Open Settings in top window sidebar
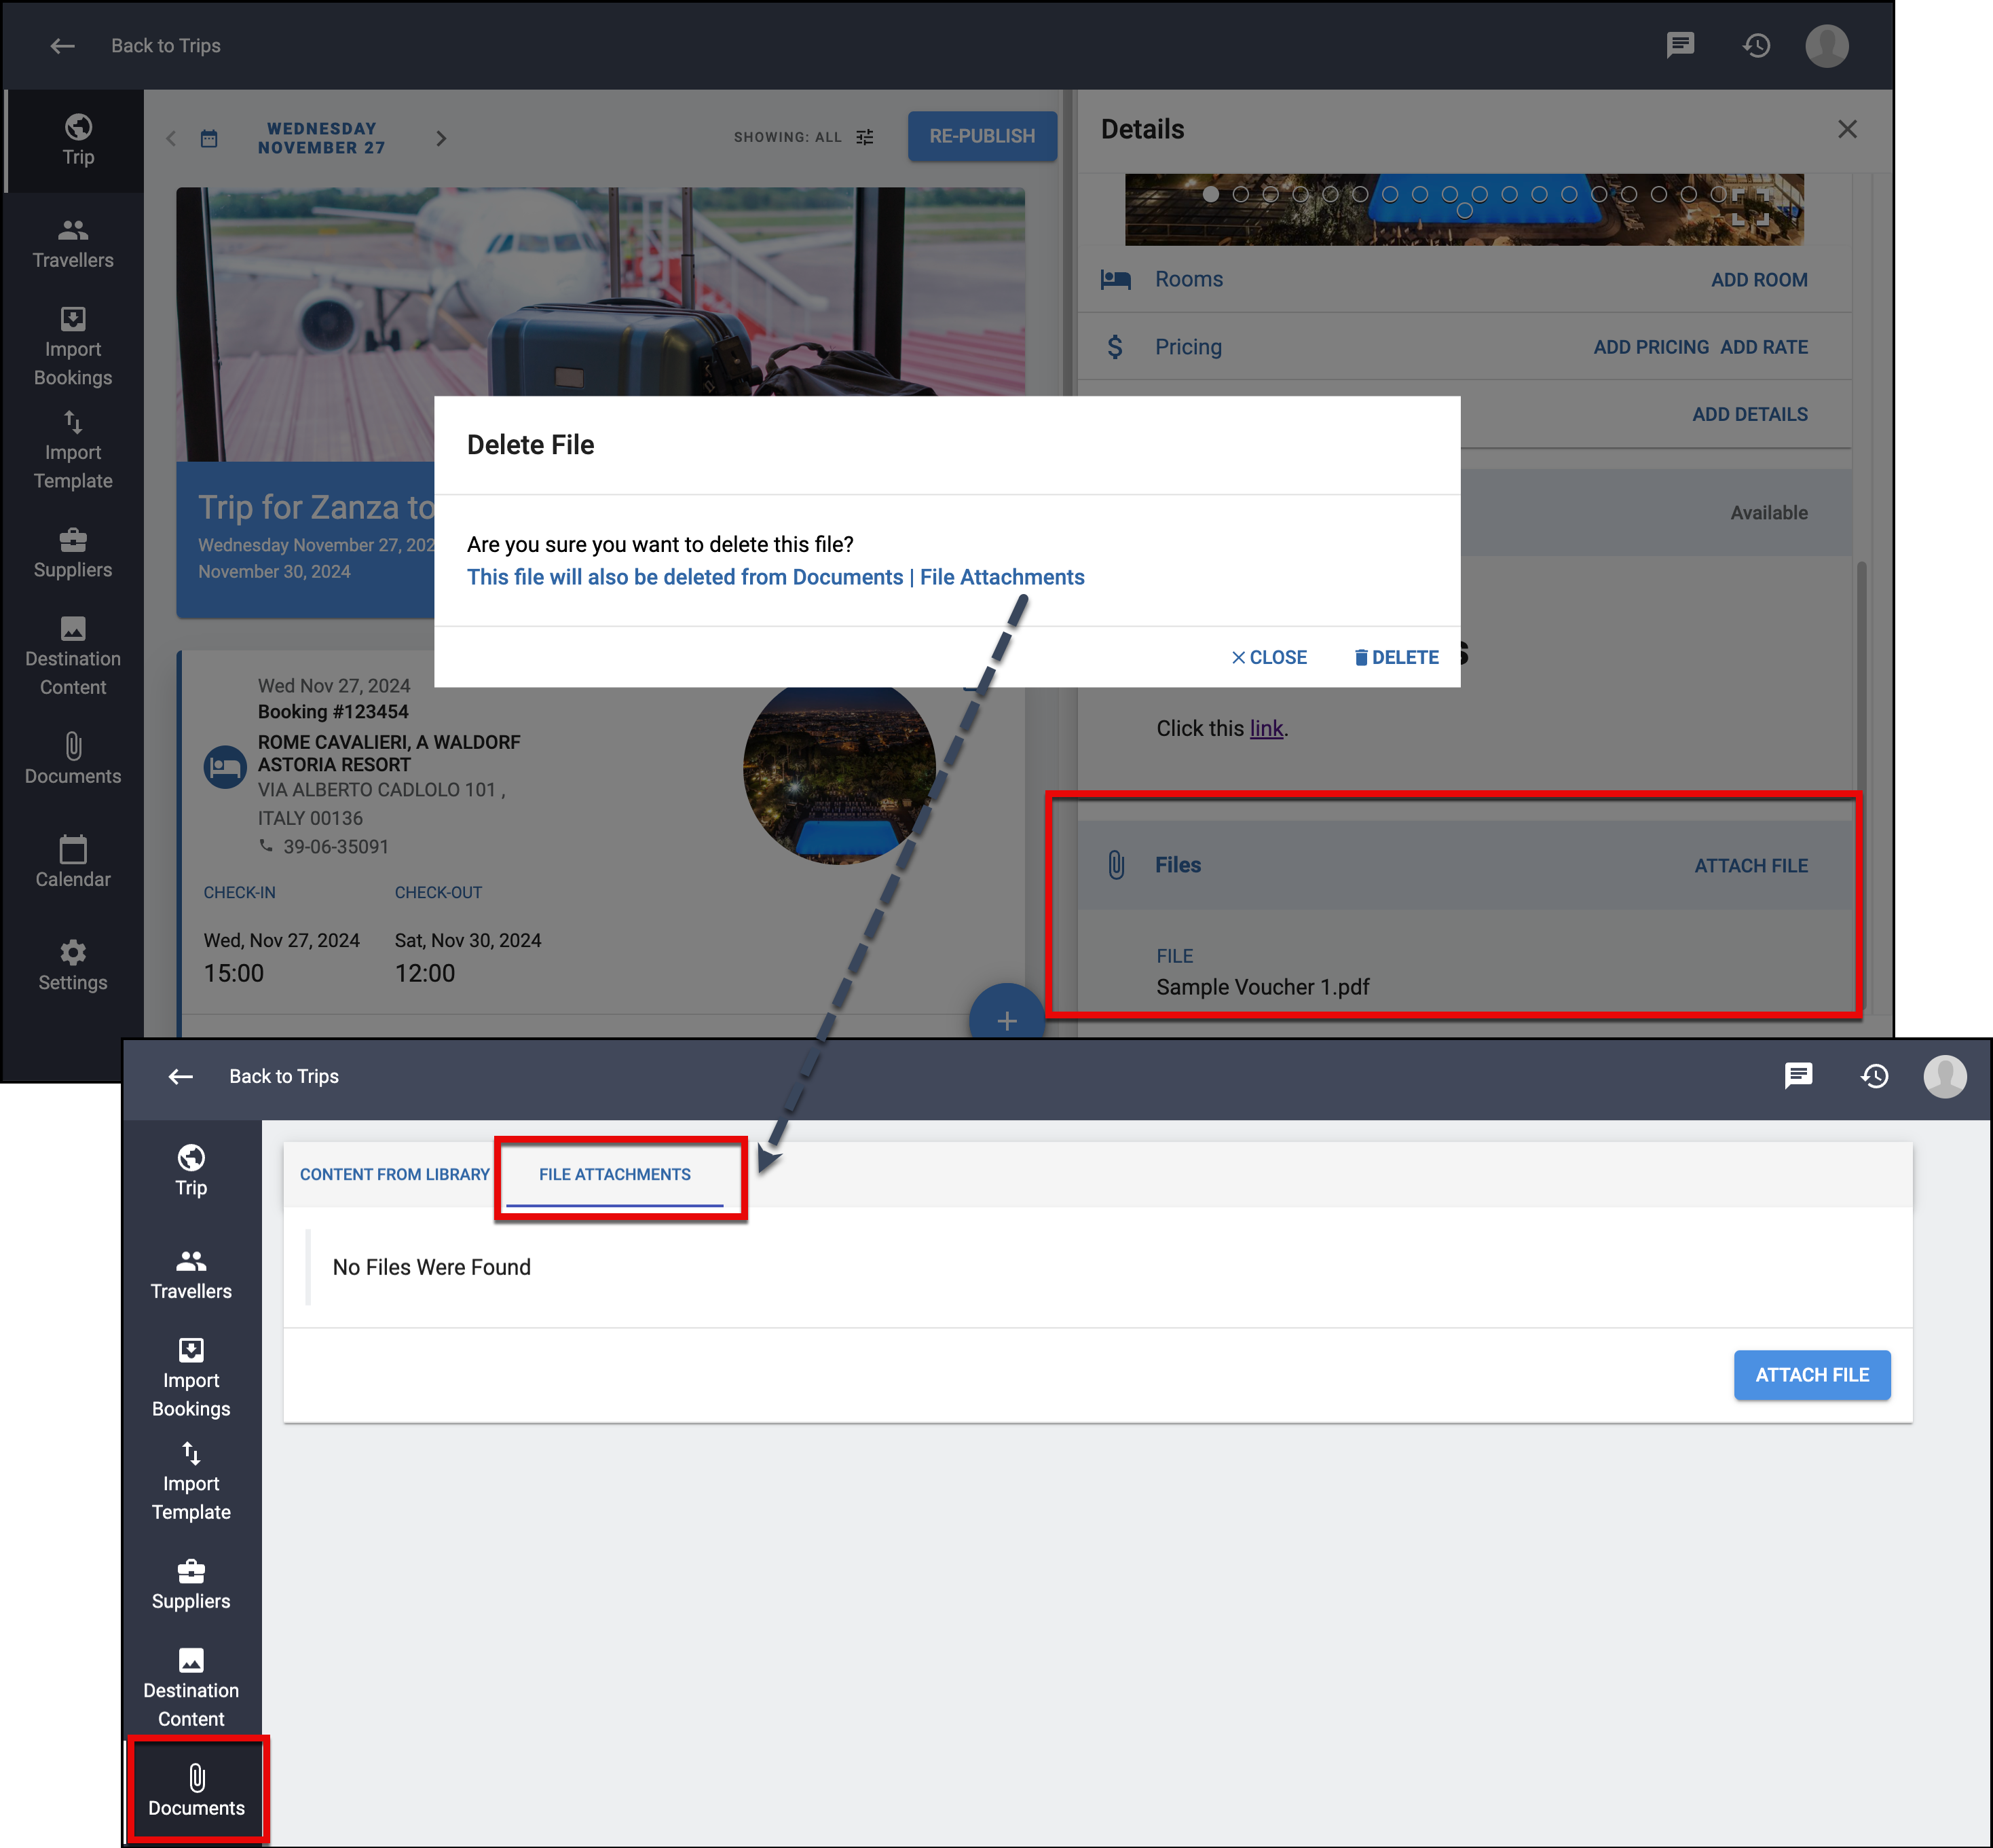 [73, 966]
